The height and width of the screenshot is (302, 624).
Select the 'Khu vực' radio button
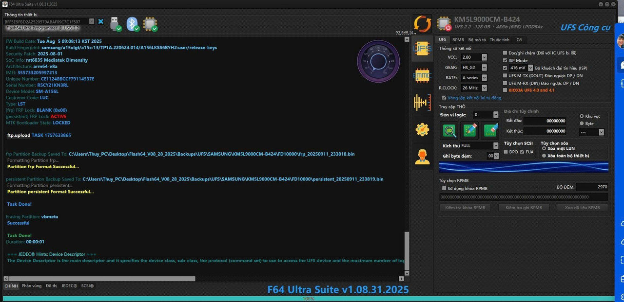(582, 116)
